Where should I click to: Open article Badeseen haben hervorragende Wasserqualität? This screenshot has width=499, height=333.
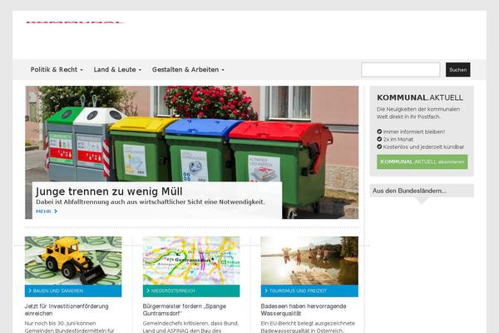(x=304, y=310)
